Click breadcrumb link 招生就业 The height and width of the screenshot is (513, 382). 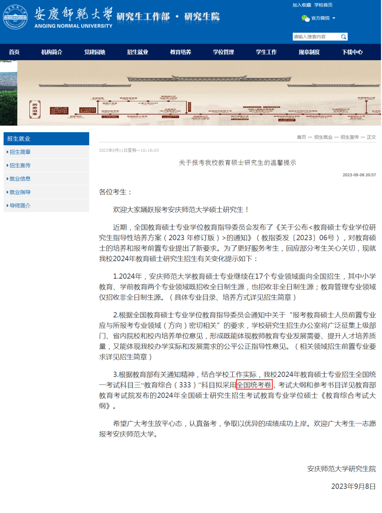(x=323, y=137)
